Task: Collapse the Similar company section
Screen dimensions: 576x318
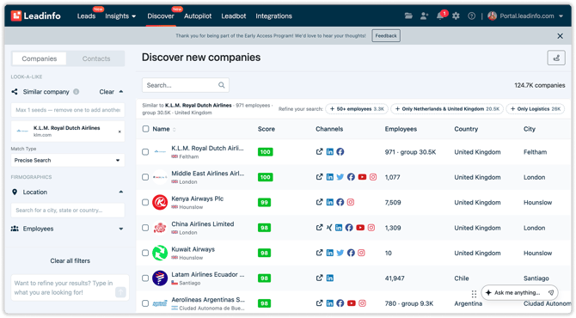Action: [x=121, y=92]
